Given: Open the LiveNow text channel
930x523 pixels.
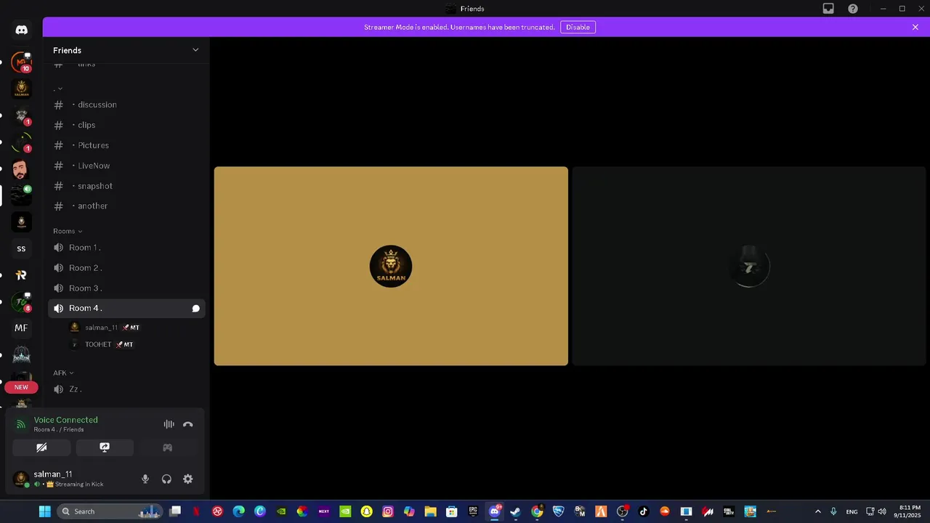Looking at the screenshot, I should tap(126, 166).
